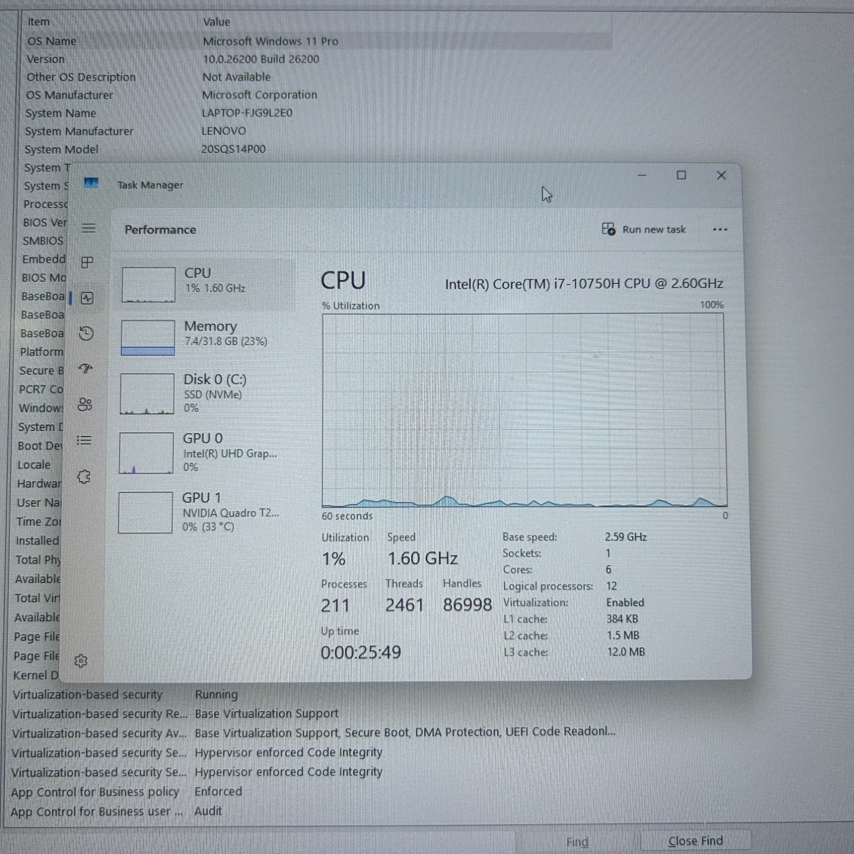Open the Details list icon in sidebar
This screenshot has width=854, height=854.
coord(84,440)
